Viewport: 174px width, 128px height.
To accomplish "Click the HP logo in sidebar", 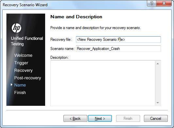I will pos(16,28).
